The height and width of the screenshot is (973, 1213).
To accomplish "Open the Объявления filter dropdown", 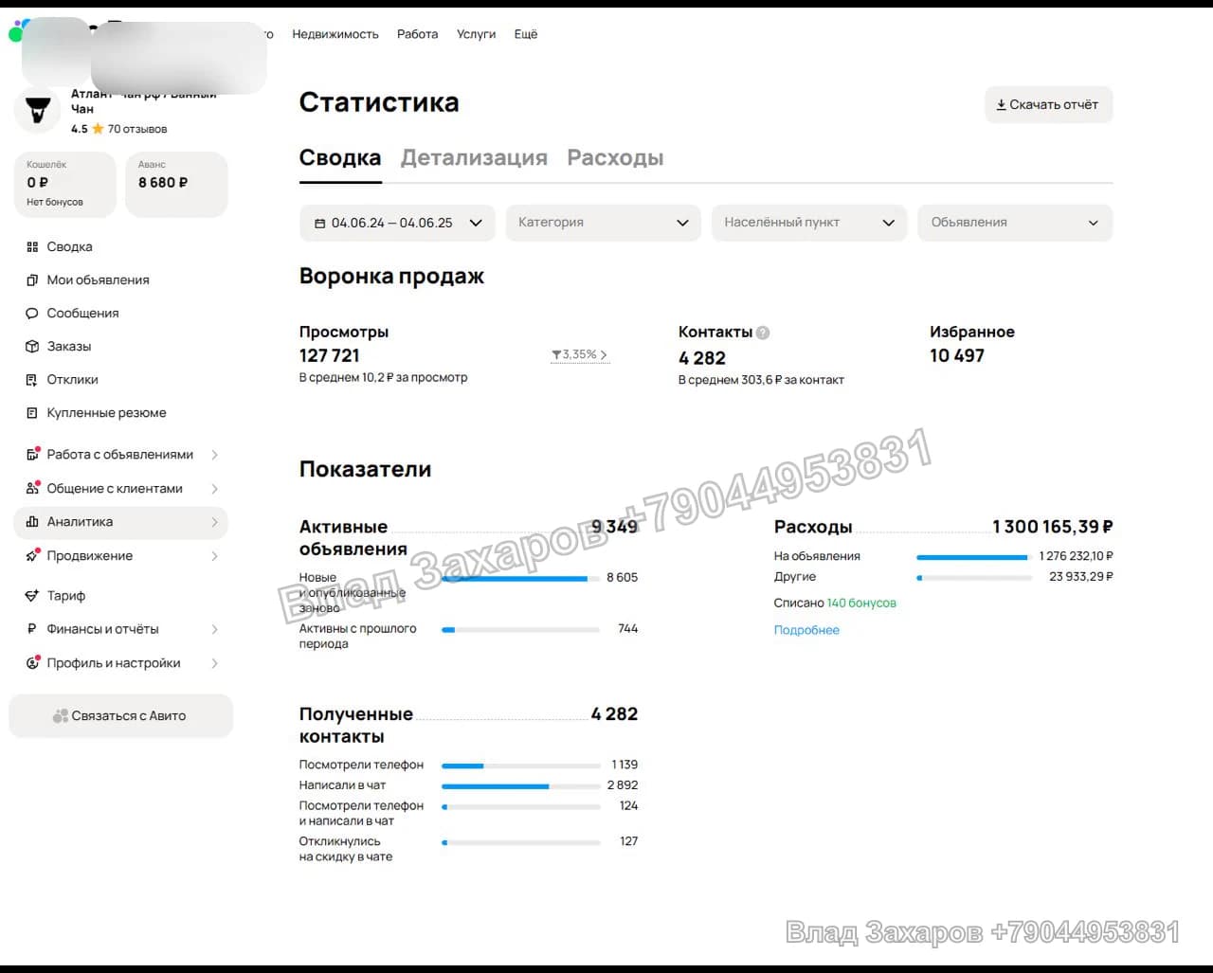I will (1015, 223).
